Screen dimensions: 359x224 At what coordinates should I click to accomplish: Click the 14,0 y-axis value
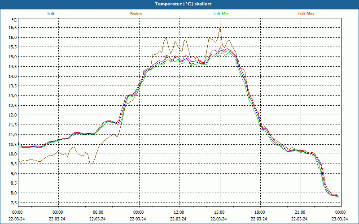(x=13, y=76)
